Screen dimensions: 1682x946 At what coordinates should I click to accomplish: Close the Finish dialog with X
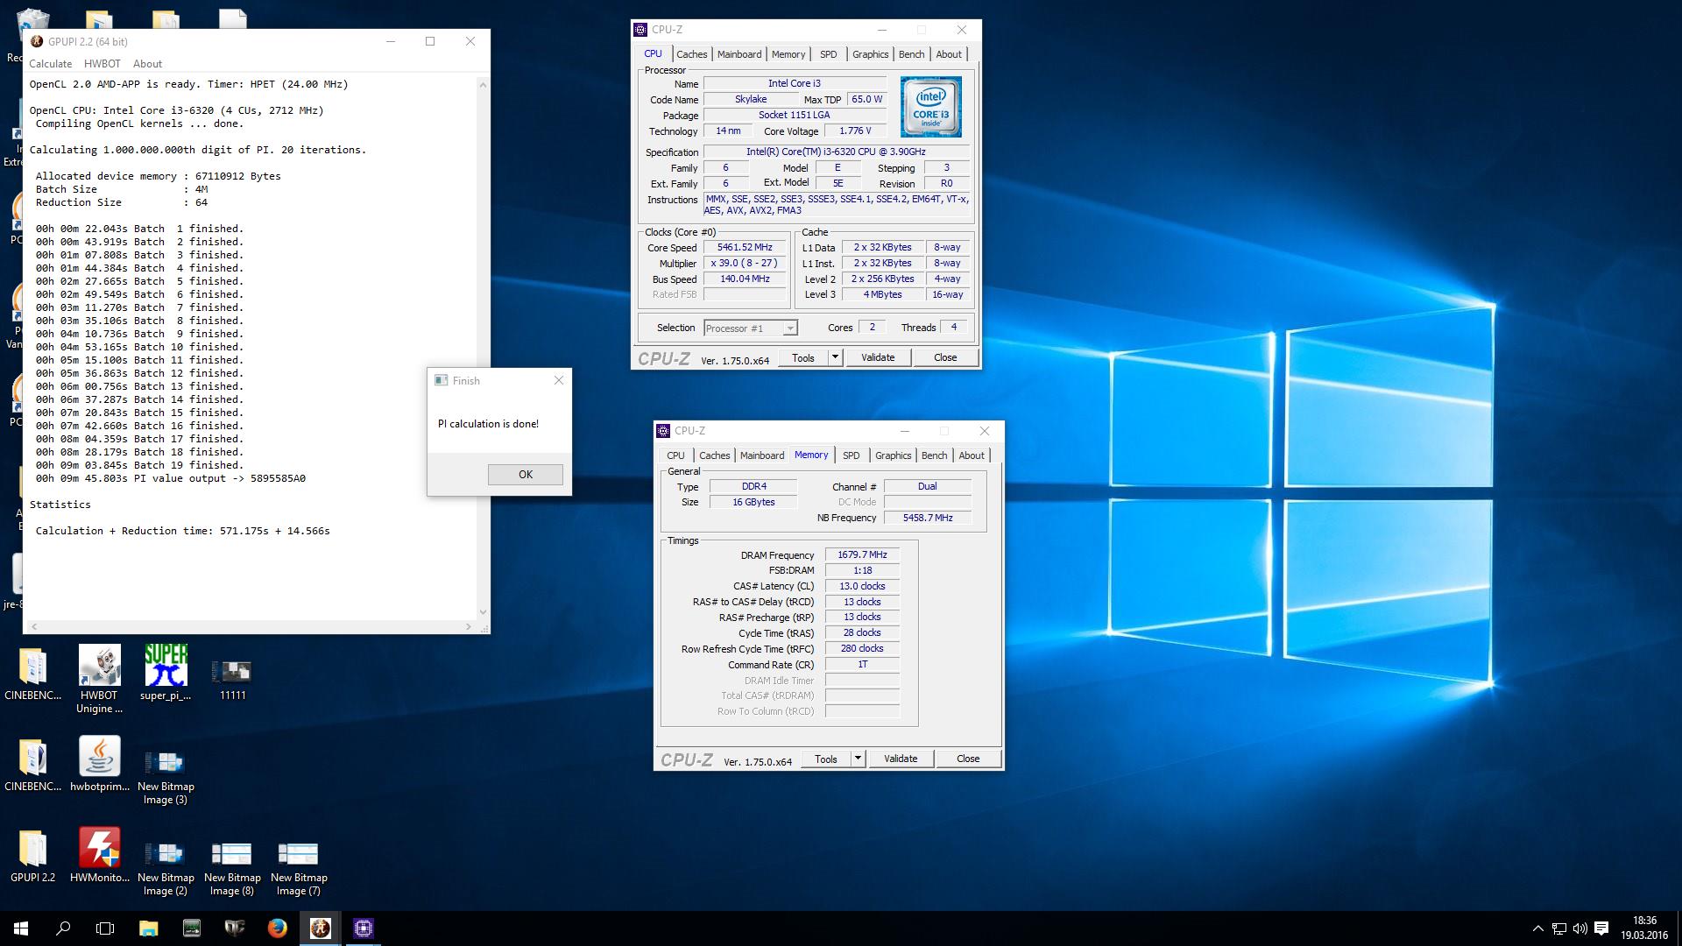coord(559,380)
